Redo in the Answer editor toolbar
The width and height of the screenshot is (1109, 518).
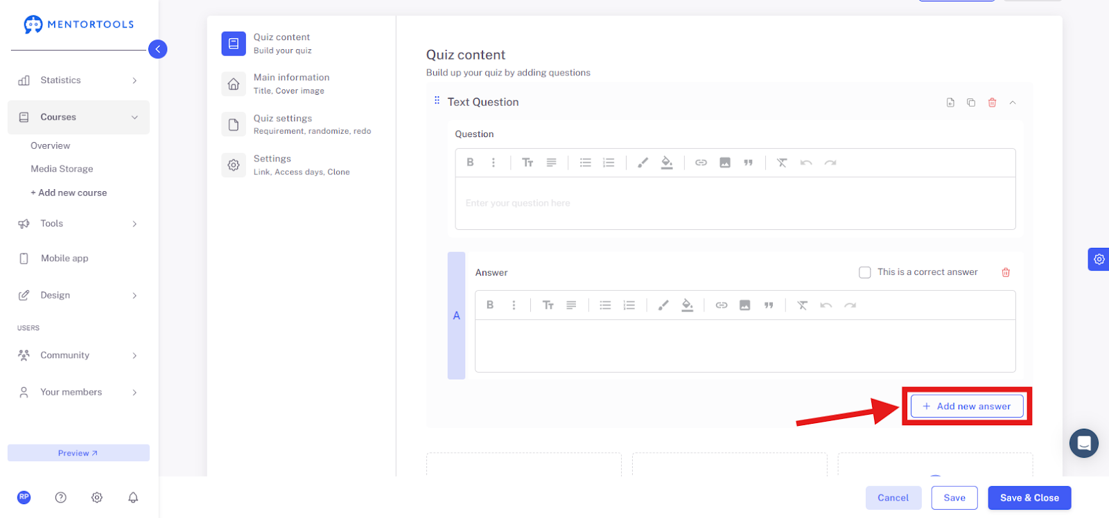click(x=850, y=305)
